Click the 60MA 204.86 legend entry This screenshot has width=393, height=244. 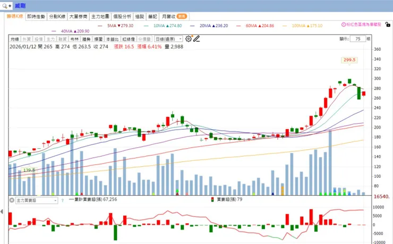click(255, 26)
